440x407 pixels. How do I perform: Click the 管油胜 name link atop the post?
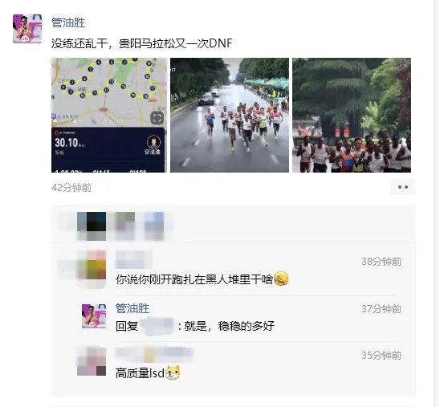click(68, 22)
